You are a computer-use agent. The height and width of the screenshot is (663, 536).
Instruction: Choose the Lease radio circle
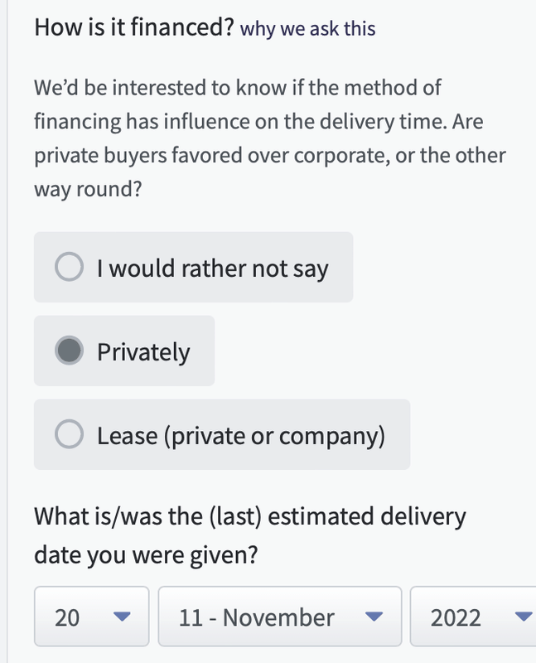coord(68,435)
